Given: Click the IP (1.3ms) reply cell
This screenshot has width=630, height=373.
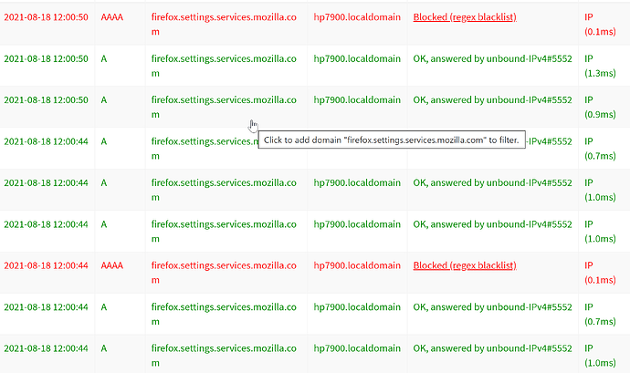Looking at the screenshot, I should 600,67.
